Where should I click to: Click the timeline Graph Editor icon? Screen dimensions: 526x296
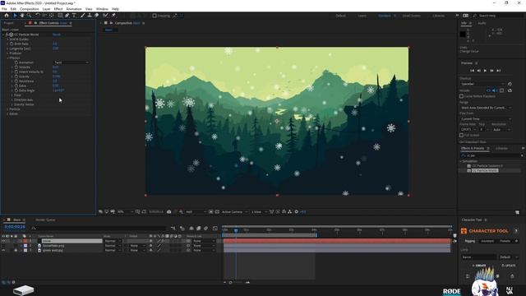click(x=215, y=229)
